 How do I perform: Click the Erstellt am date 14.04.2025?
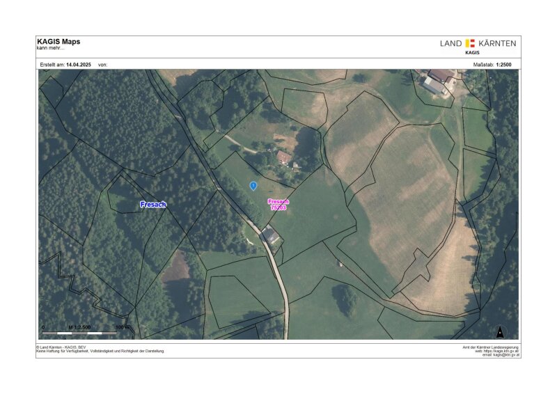pyautogui.click(x=78, y=64)
